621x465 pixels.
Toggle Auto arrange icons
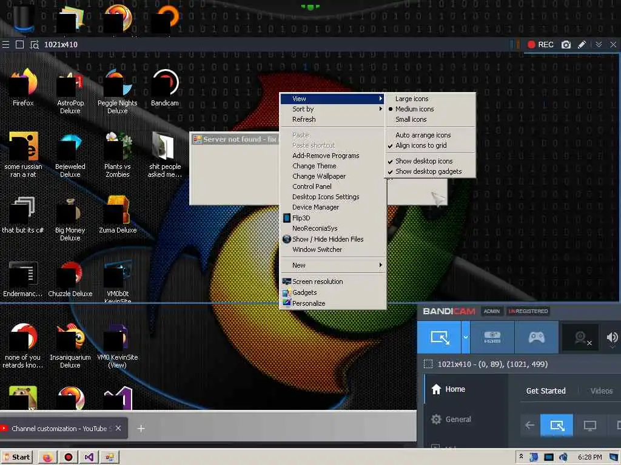pyautogui.click(x=431, y=135)
